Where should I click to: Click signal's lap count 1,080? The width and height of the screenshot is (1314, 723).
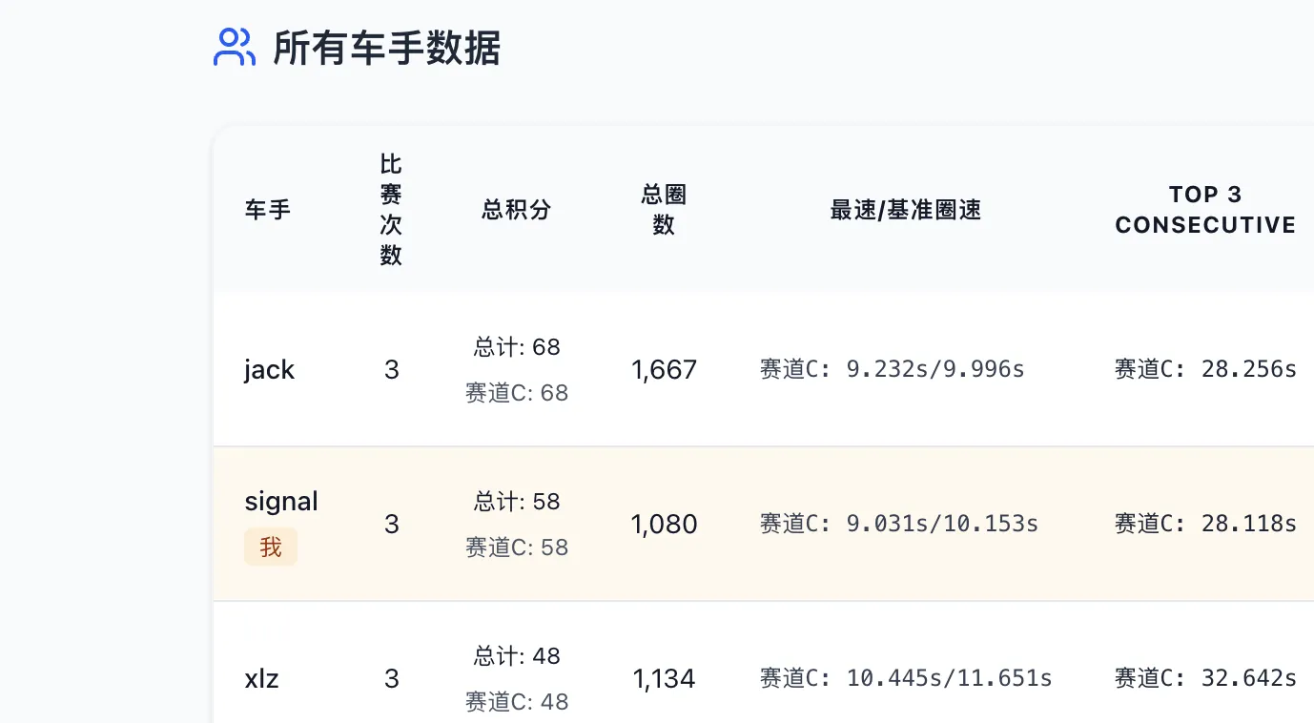664,523
